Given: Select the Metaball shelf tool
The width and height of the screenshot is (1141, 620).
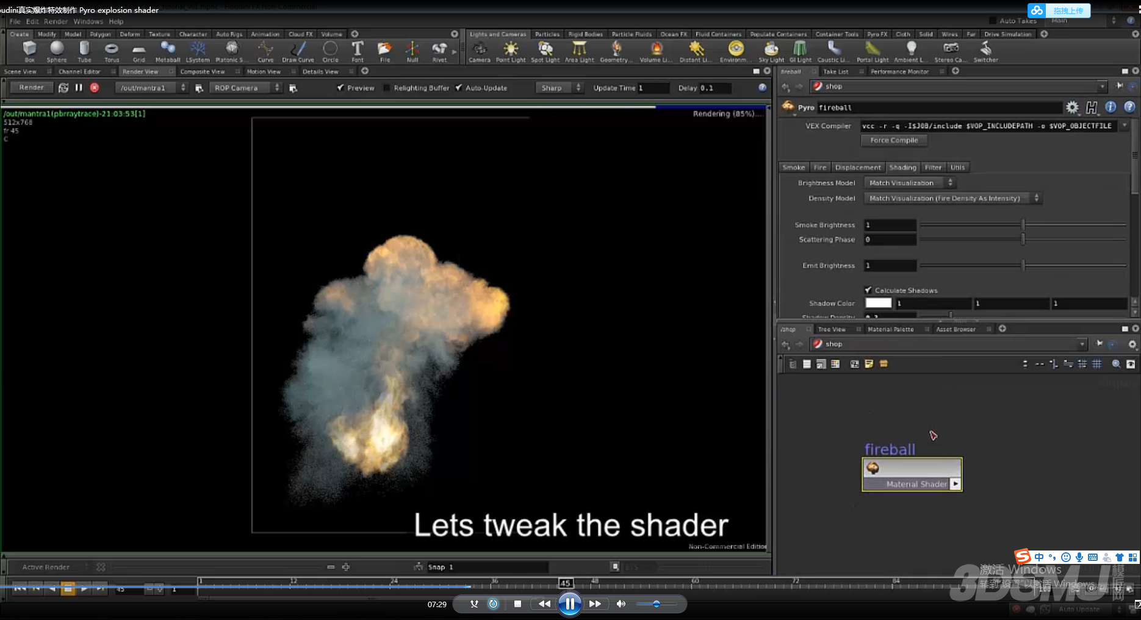Looking at the screenshot, I should (168, 51).
